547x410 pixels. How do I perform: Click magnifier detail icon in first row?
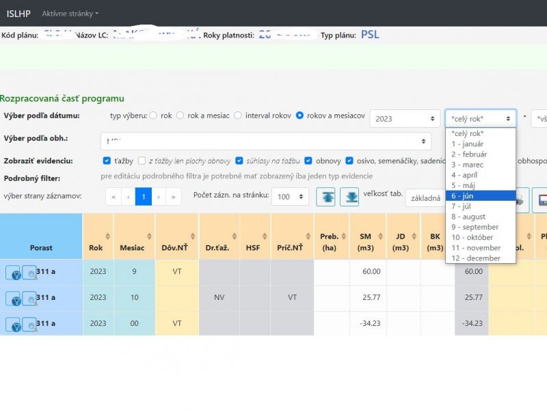[29, 273]
